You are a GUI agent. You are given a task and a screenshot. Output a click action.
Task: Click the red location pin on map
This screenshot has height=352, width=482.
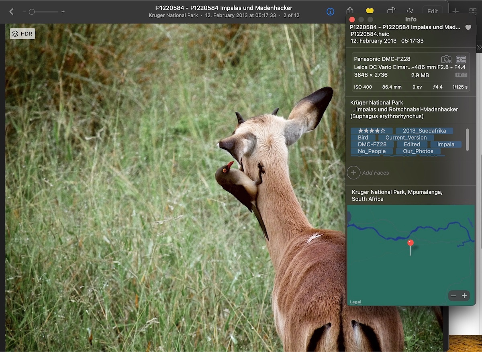(x=410, y=243)
